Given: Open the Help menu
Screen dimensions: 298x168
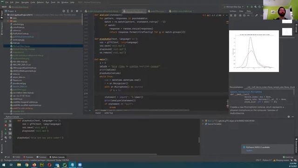Looking at the screenshot, I should 72,2.
